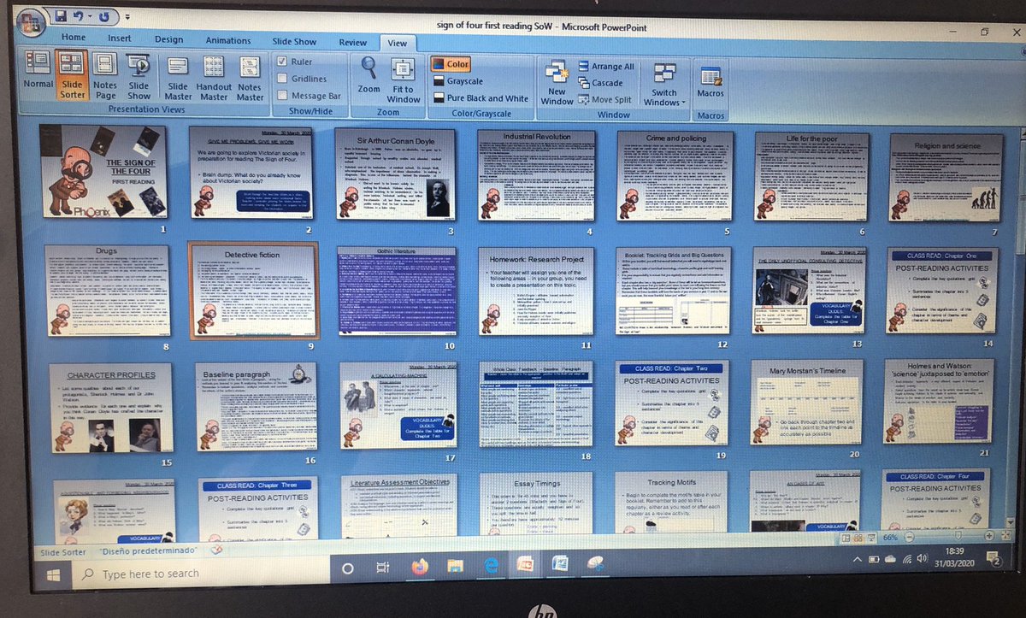Open the Slide Show ribbon tab
The height and width of the screenshot is (618, 1026).
(294, 41)
